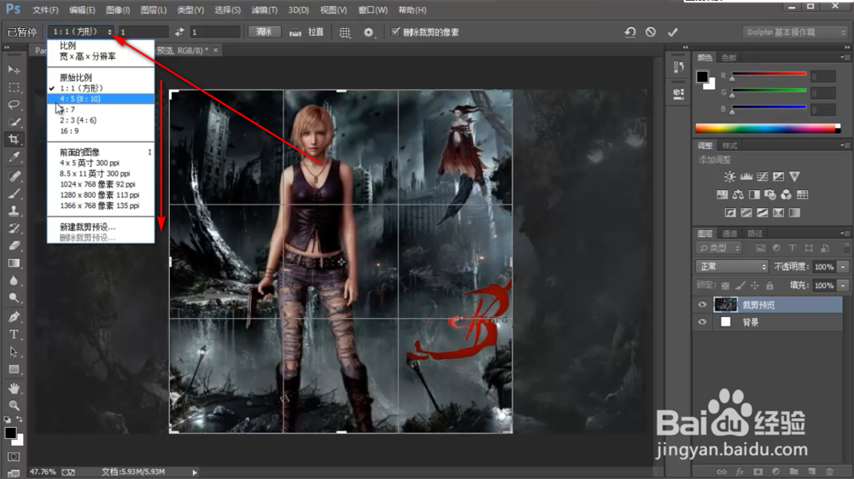Reset the crop box with undo arrow
The image size is (854, 479).
pyautogui.click(x=630, y=32)
